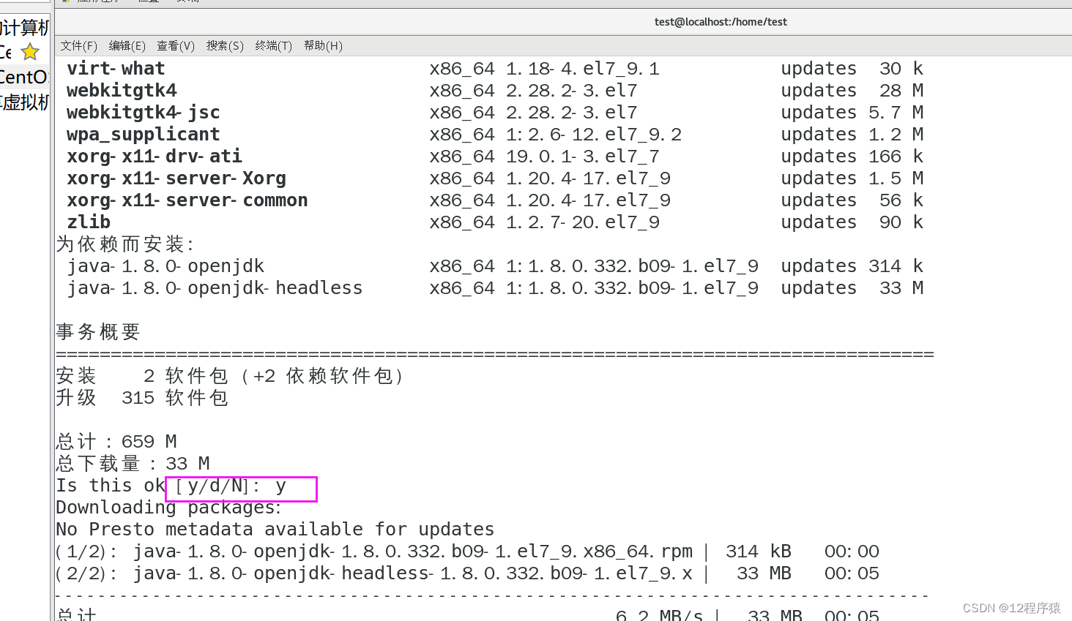The height and width of the screenshot is (621, 1072).
Task: Click 计算机 text in left window
Action: tap(25, 28)
